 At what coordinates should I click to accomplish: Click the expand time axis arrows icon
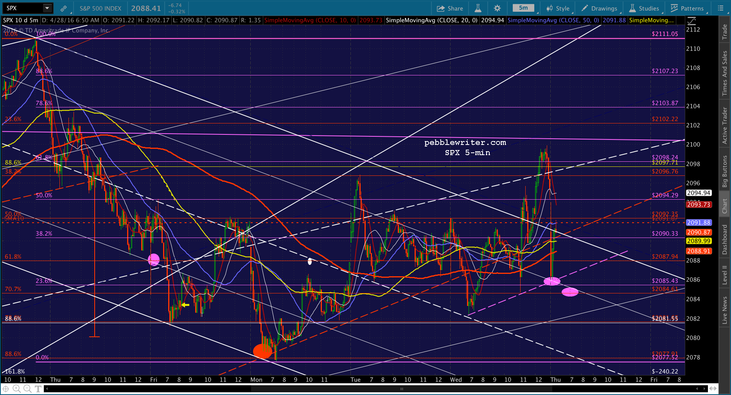point(713,388)
